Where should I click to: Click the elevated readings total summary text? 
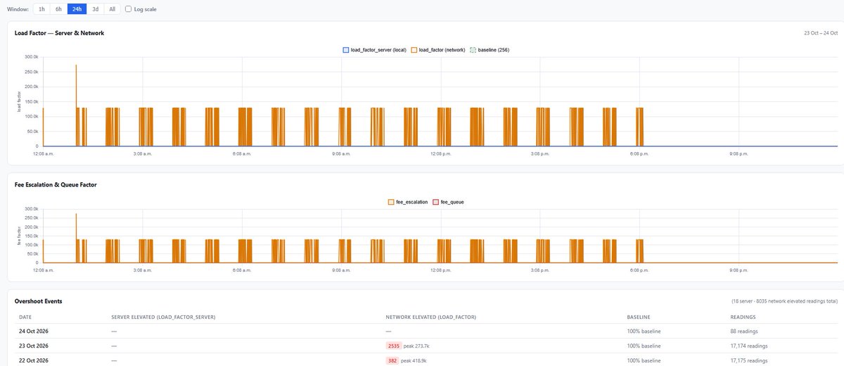click(784, 301)
